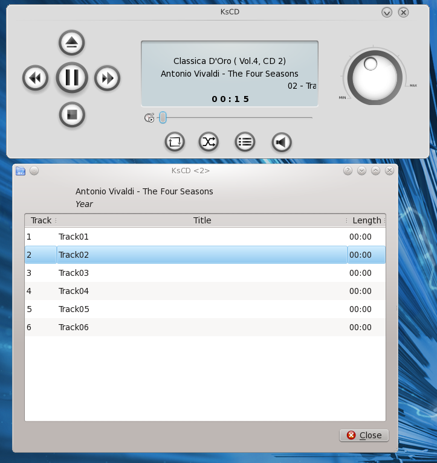
Task: Toggle shuffle random playback
Action: tap(209, 142)
